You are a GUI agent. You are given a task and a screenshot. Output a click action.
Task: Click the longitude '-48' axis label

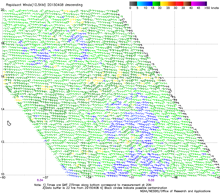coord(175,177)
